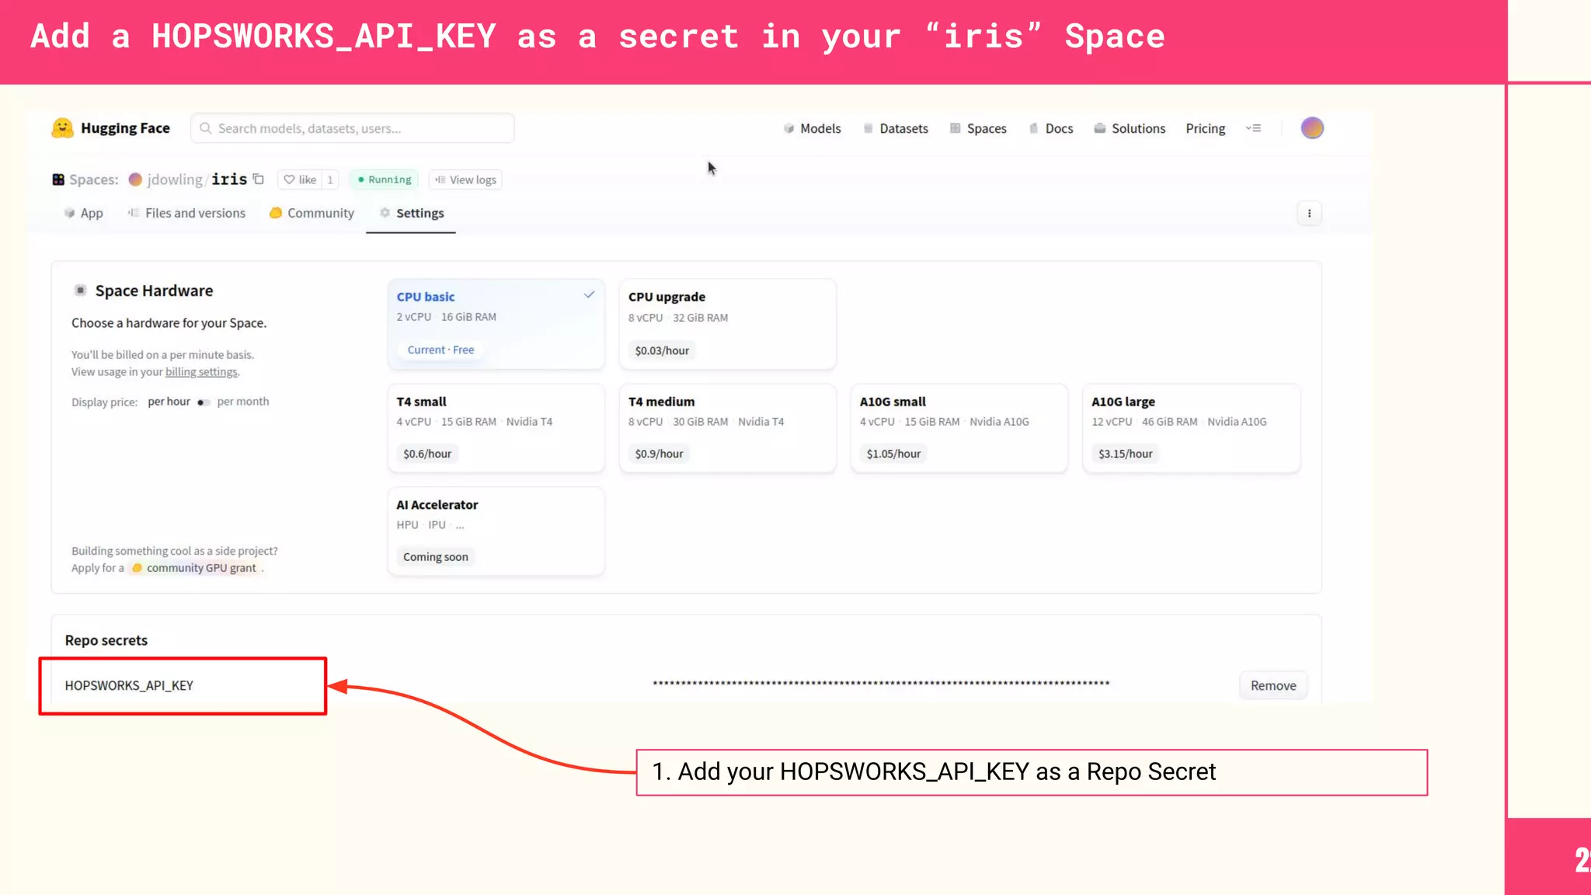Image resolution: width=1591 pixels, height=895 pixels.
Task: Select T4 small hardware card
Action: (496, 427)
